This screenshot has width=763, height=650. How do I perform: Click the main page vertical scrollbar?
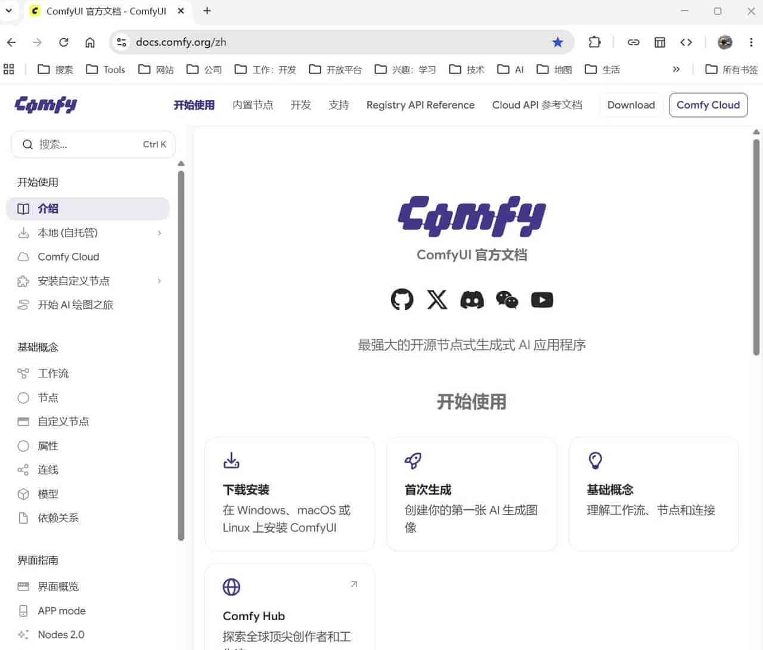[x=756, y=247]
